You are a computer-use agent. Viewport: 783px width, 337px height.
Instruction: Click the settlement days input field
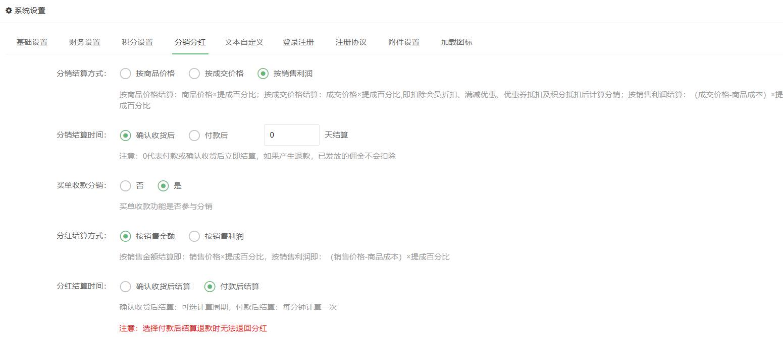[291, 135]
